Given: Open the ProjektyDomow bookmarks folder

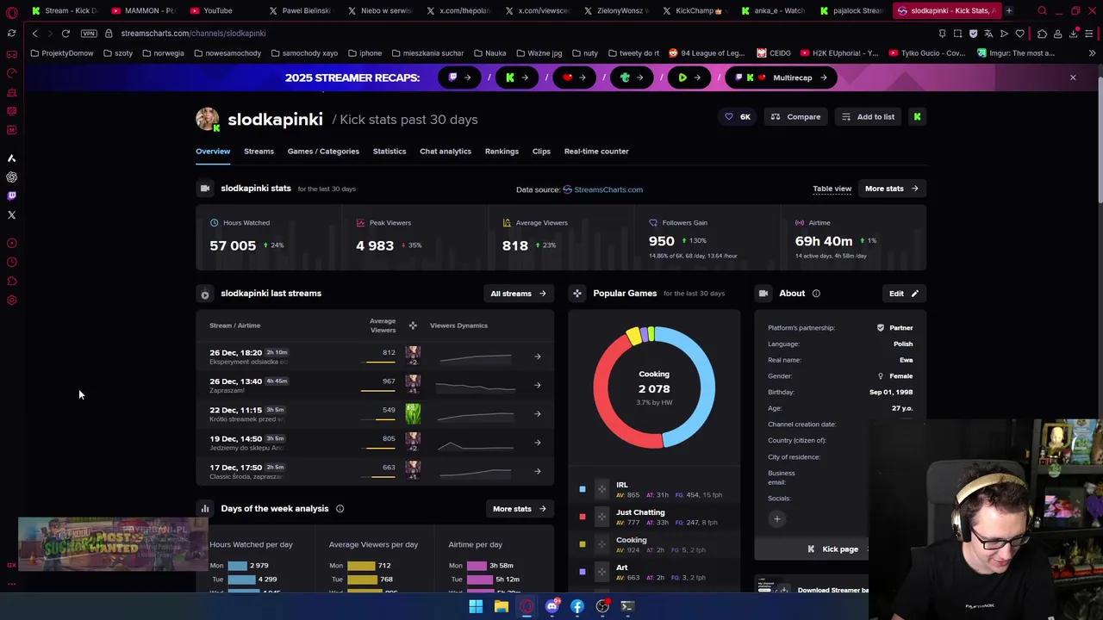Looking at the screenshot, I should [61, 53].
